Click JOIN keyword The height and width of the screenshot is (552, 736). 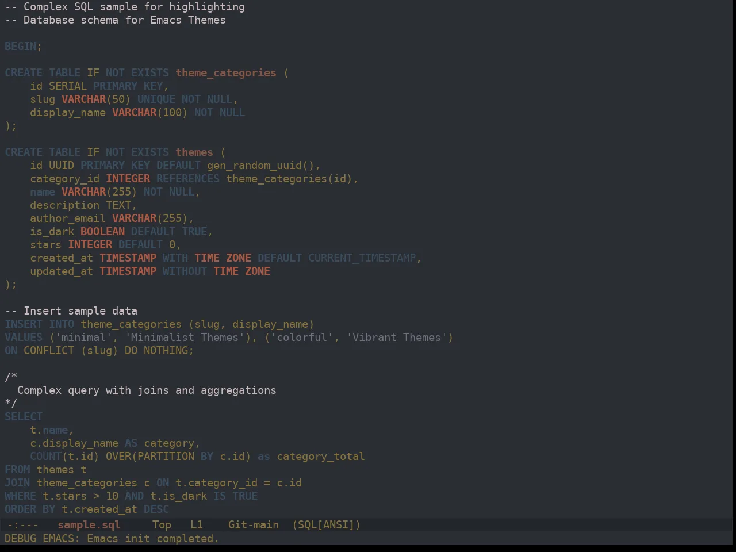click(17, 482)
